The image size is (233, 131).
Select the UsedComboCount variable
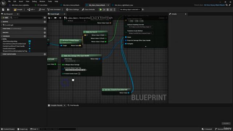pyautogui.click(x=9, y=48)
